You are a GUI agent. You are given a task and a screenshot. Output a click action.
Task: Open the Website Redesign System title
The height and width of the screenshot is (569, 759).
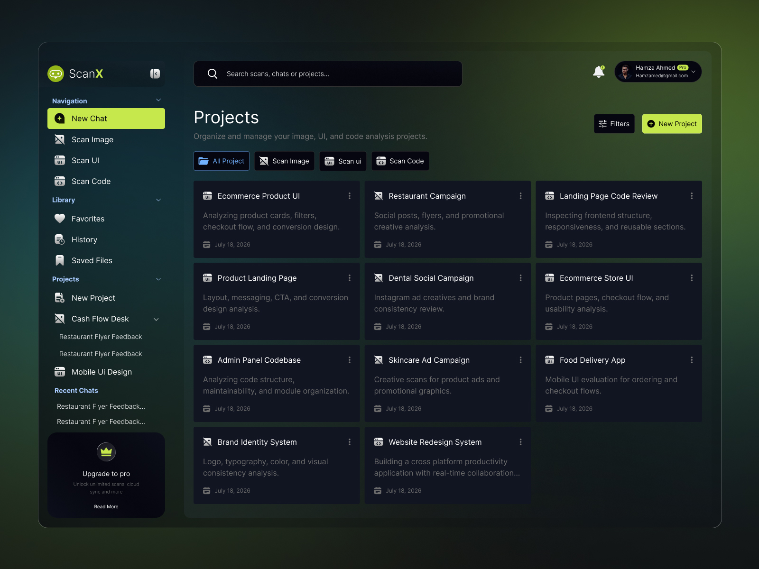[x=435, y=442]
